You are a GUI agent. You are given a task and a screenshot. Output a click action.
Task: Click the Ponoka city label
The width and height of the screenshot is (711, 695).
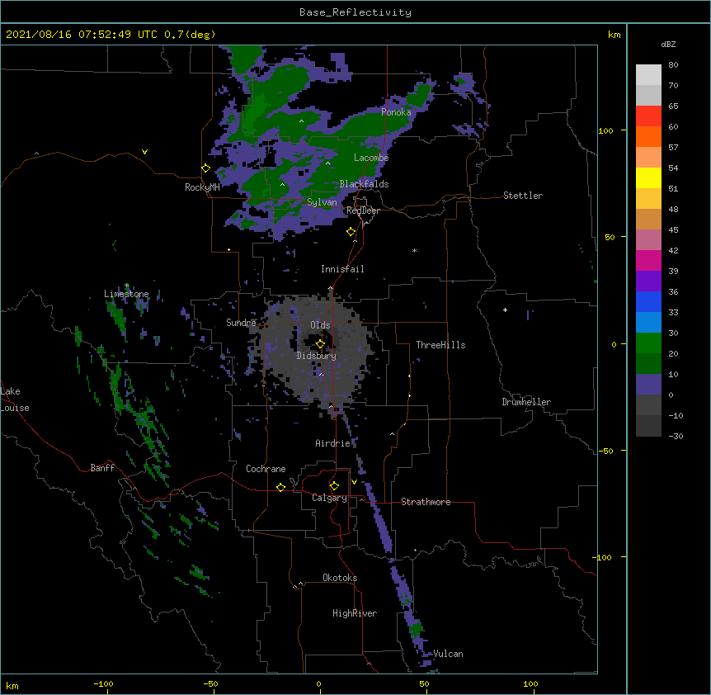click(x=396, y=112)
